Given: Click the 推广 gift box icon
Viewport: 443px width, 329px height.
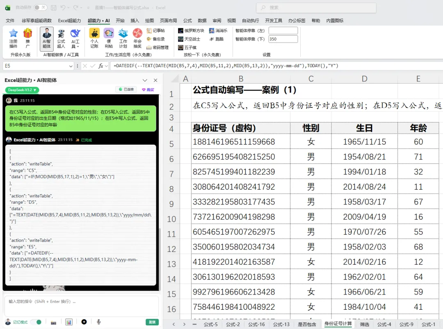Looking at the screenshot, I should (x=27, y=33).
